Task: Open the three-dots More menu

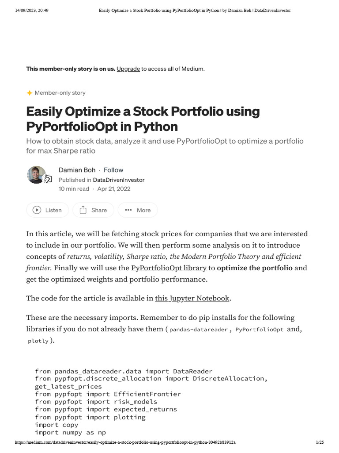Action: [128, 210]
